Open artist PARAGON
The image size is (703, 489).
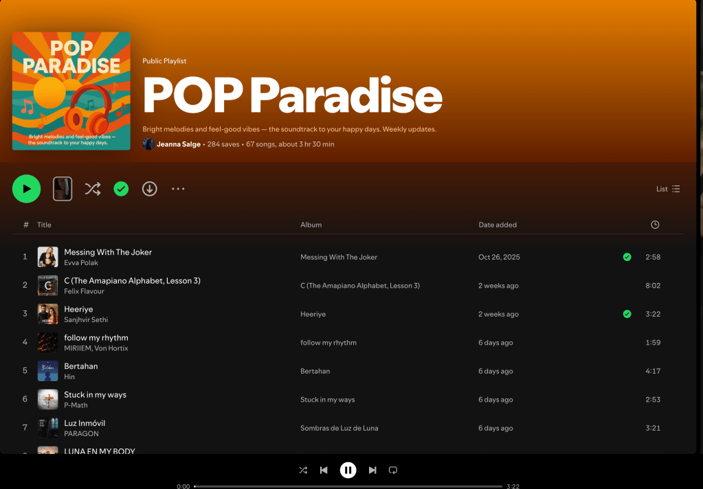(x=81, y=433)
